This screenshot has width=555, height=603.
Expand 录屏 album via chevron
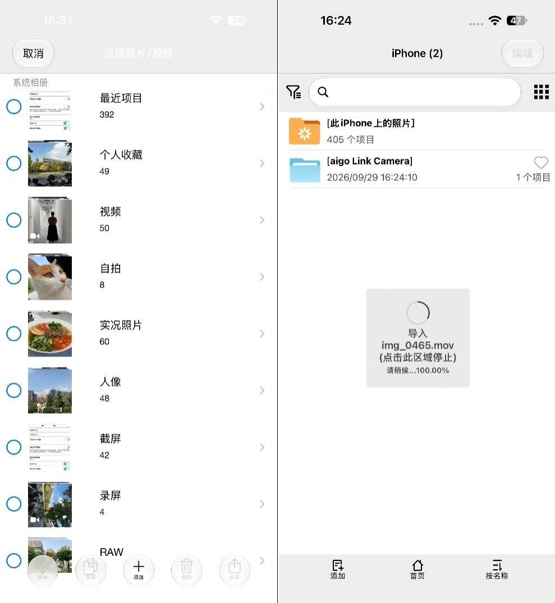[x=262, y=504]
